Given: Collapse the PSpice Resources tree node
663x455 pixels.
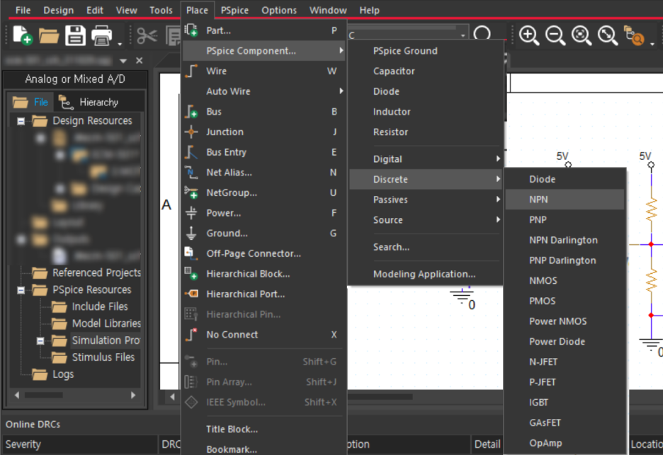Looking at the screenshot, I should click(21, 290).
